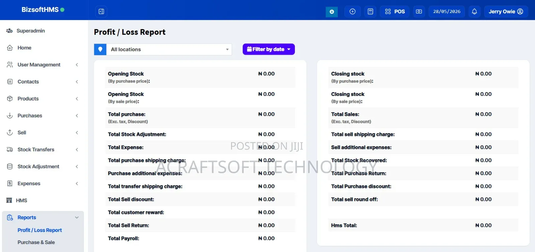Open the calculator icon in header
This screenshot has width=535, height=252.
click(370, 11)
